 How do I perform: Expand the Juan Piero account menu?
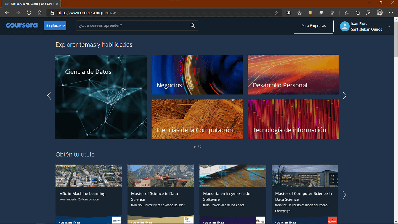(389, 27)
